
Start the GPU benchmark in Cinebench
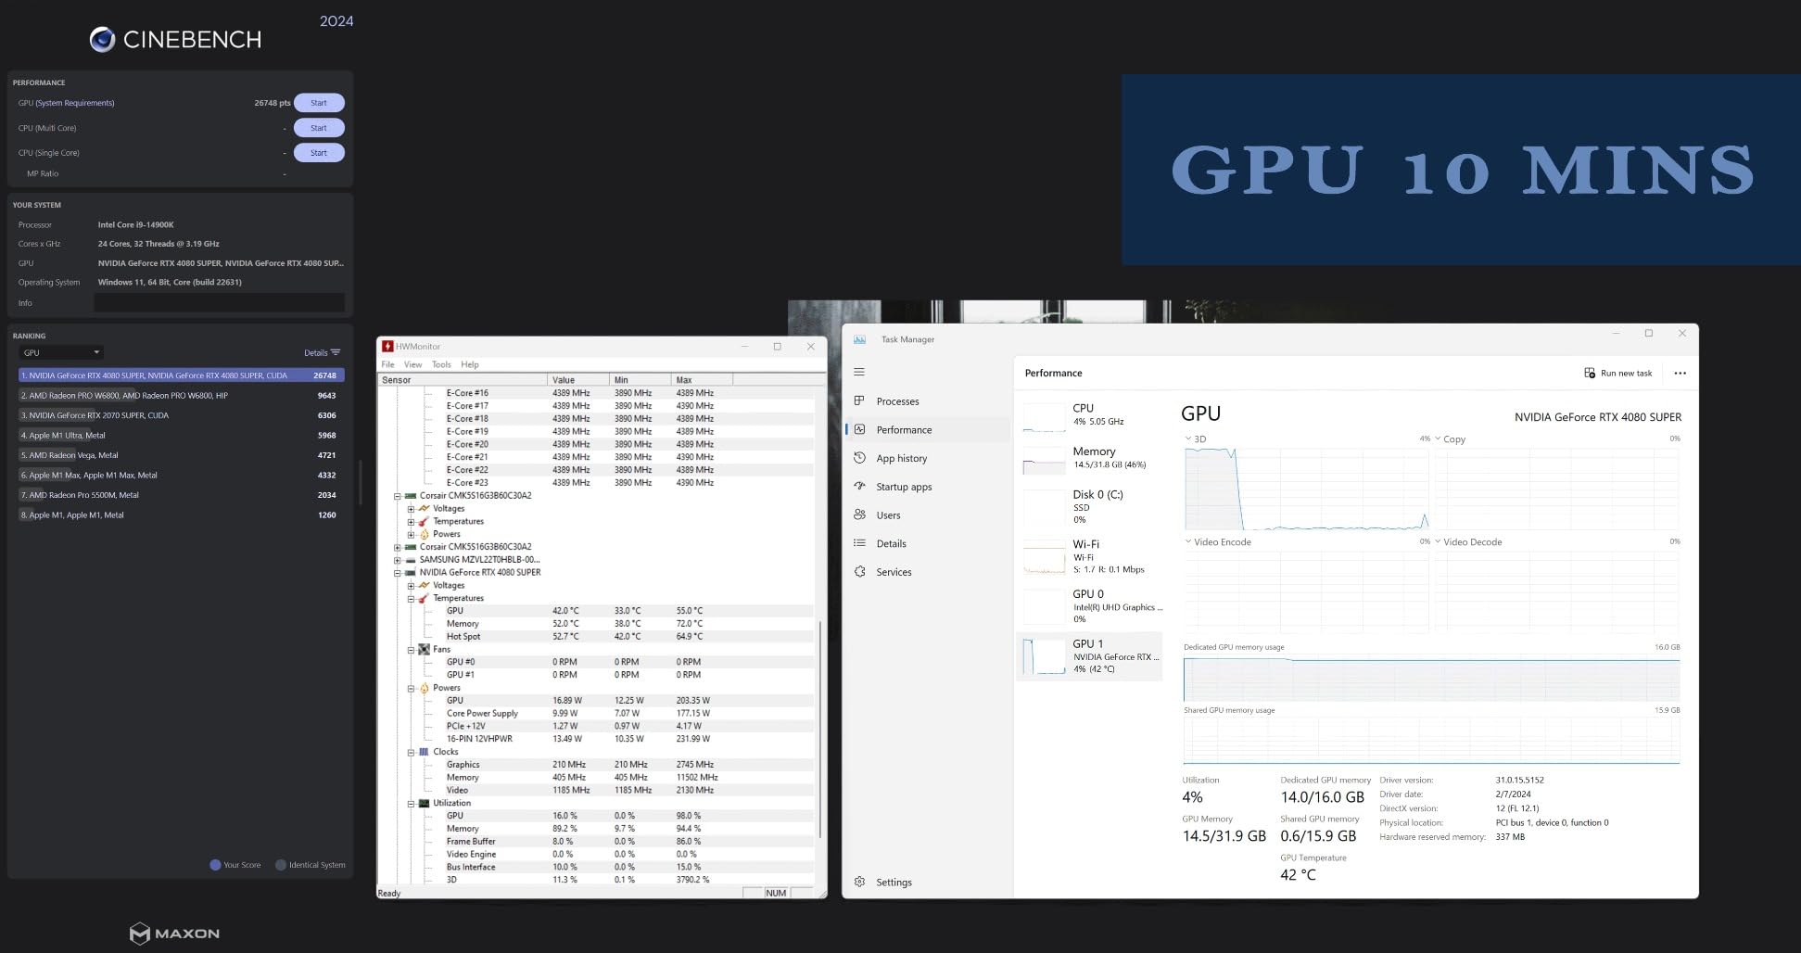pyautogui.click(x=319, y=103)
